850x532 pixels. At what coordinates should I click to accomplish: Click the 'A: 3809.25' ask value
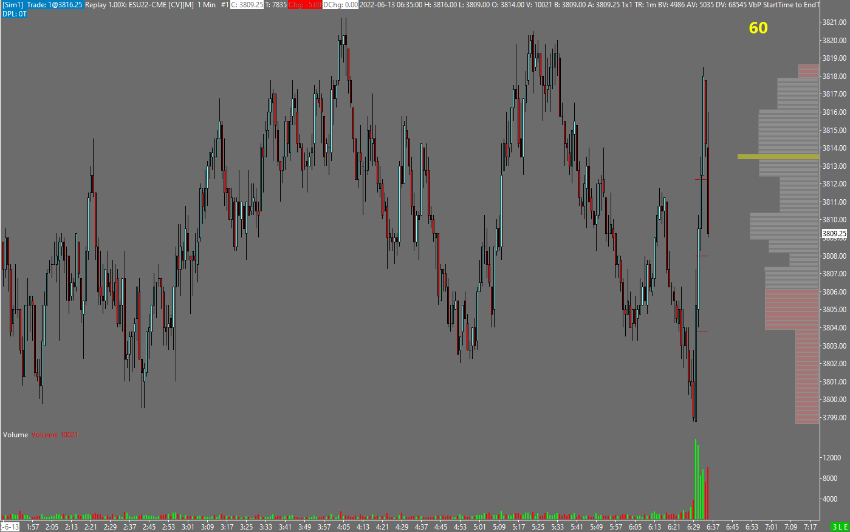pos(604,5)
